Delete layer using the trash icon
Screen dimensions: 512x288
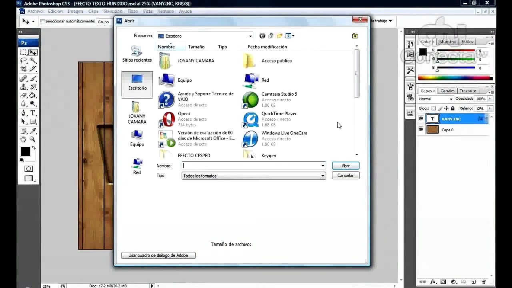(x=484, y=282)
